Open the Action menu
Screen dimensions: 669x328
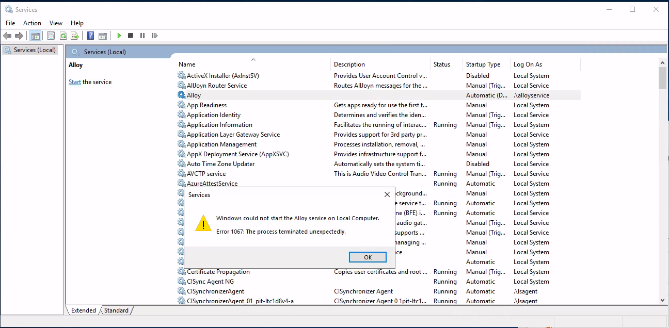(32, 23)
